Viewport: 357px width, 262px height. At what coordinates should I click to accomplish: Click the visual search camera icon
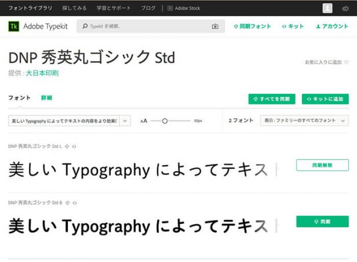click(215, 27)
